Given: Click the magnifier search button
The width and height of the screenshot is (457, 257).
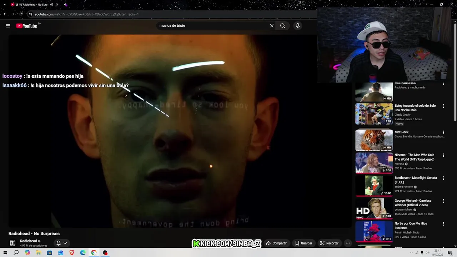Looking at the screenshot, I should coord(282,26).
